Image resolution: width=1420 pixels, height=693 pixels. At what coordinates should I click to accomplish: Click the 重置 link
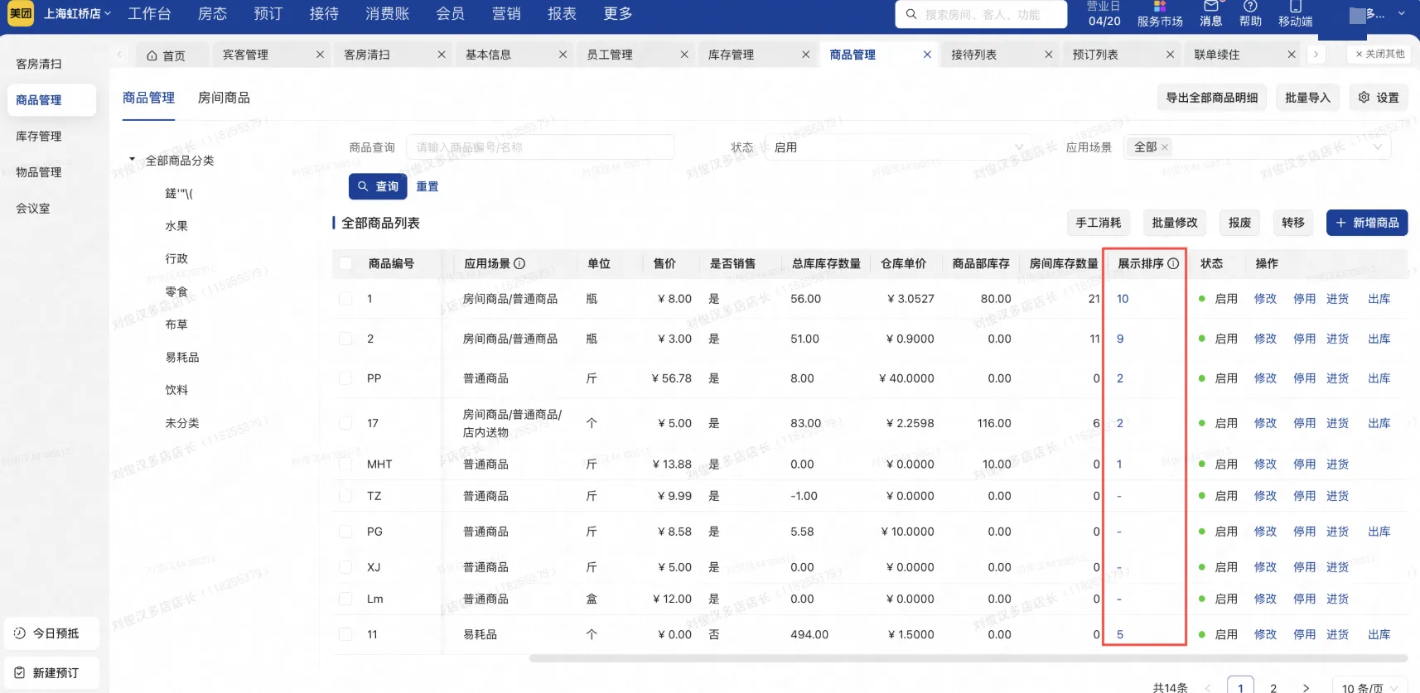coord(427,186)
